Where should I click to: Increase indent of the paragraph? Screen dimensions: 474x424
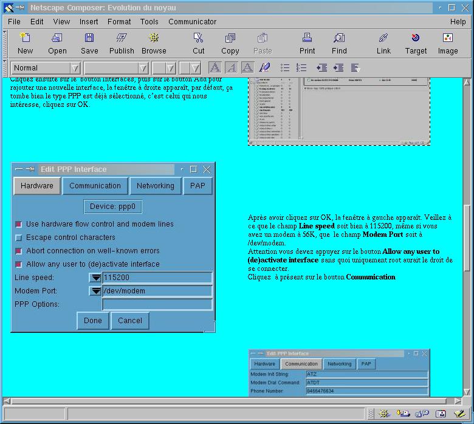coord(338,67)
